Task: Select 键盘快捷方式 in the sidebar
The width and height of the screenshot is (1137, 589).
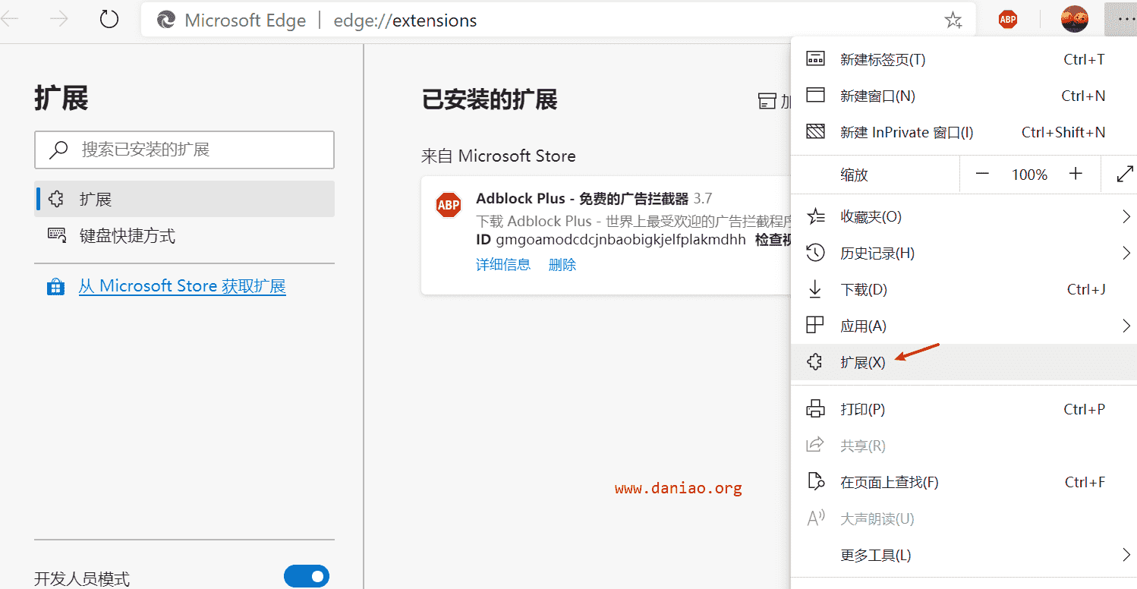Action: (184, 235)
